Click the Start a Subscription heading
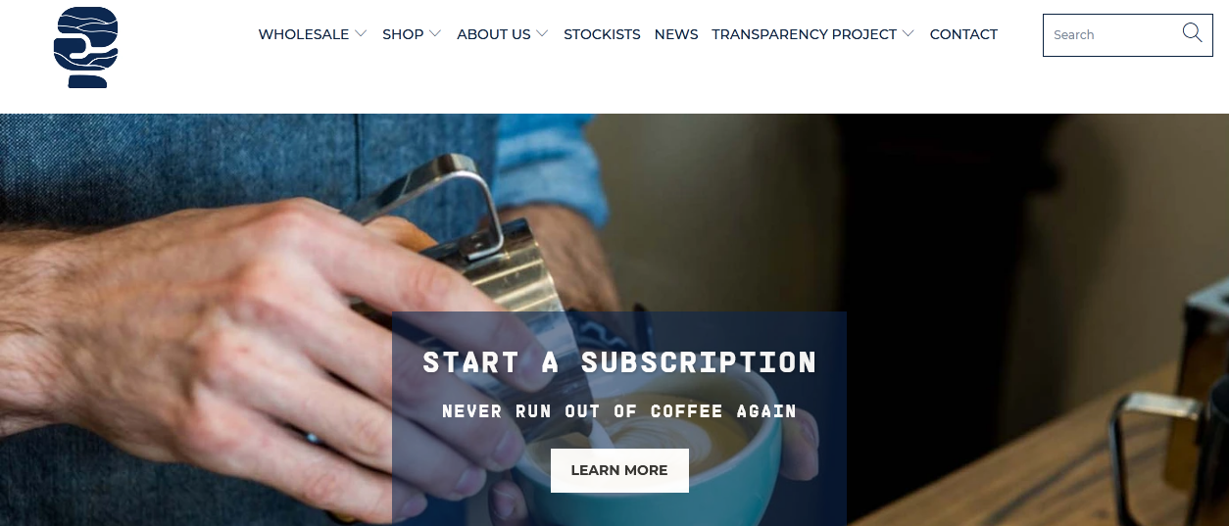Viewport: 1229px width, 526px height. click(x=619, y=362)
